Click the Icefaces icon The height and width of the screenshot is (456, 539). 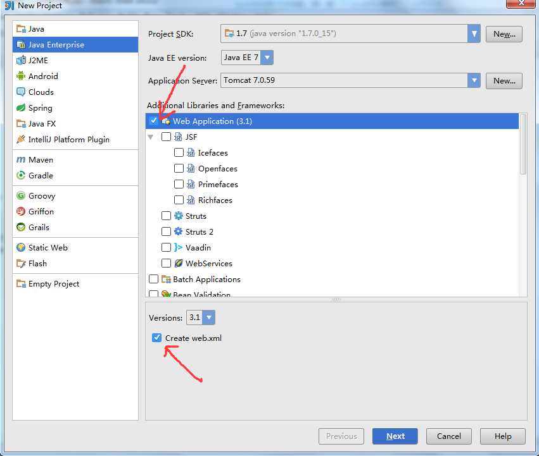[191, 153]
